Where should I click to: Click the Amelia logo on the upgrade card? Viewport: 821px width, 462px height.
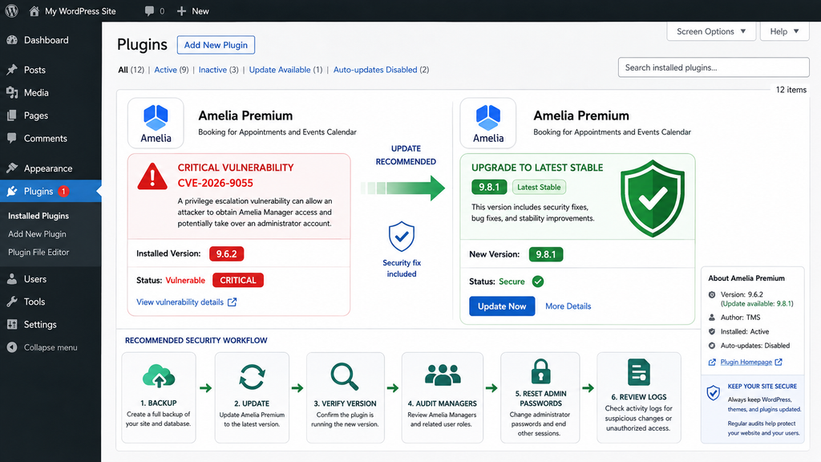488,123
